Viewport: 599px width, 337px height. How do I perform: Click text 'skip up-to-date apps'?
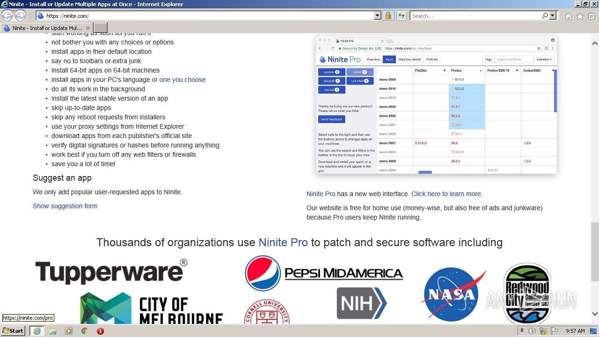coord(81,108)
